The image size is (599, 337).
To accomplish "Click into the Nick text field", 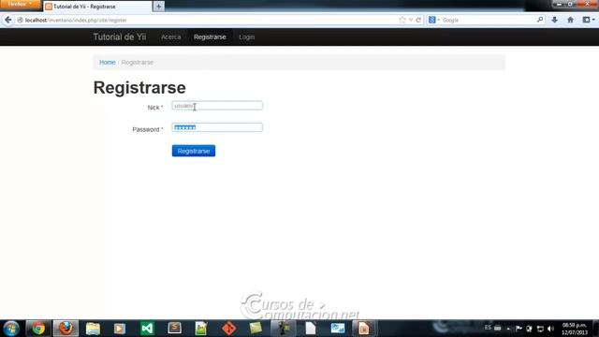I will [x=217, y=106].
